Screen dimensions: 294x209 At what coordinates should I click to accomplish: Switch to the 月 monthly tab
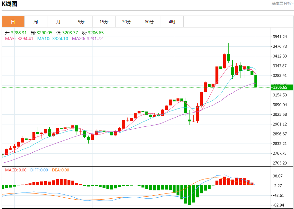[x=58, y=22]
